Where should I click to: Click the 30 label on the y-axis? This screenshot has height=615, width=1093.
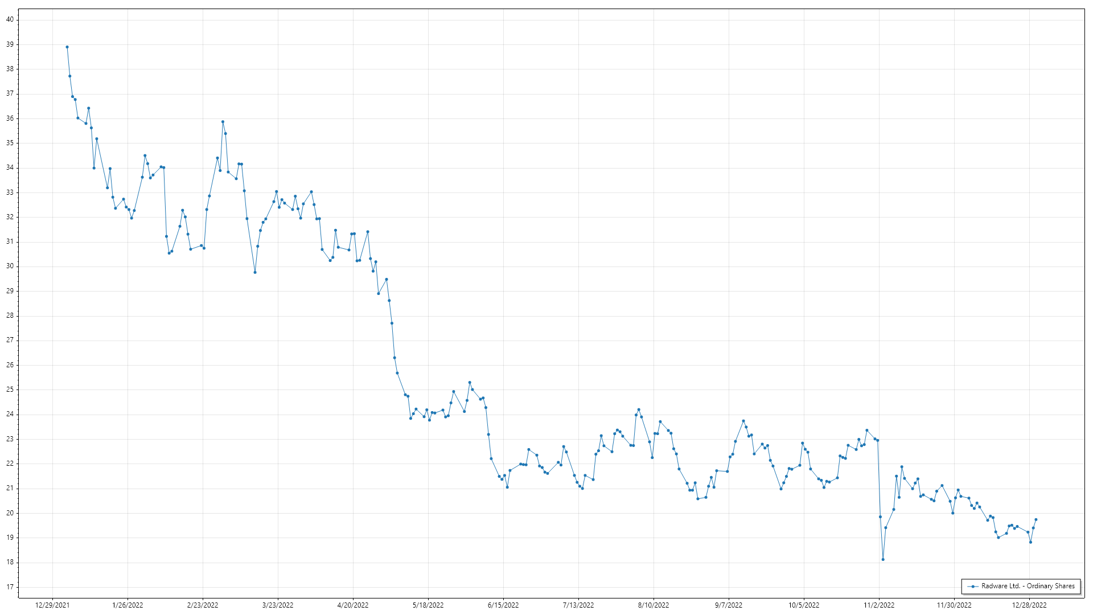[10, 266]
